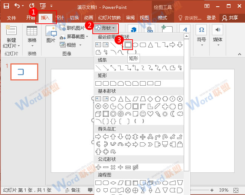The width and height of the screenshot is (245, 195).
Task: Select the smiley face shape
Action: click(x=143, y=114)
